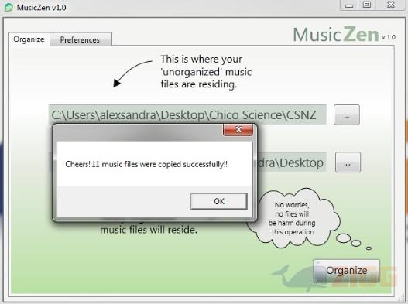Close the MusicZen main window
Image resolution: width=408 pixels, height=304 pixels.
390,5
